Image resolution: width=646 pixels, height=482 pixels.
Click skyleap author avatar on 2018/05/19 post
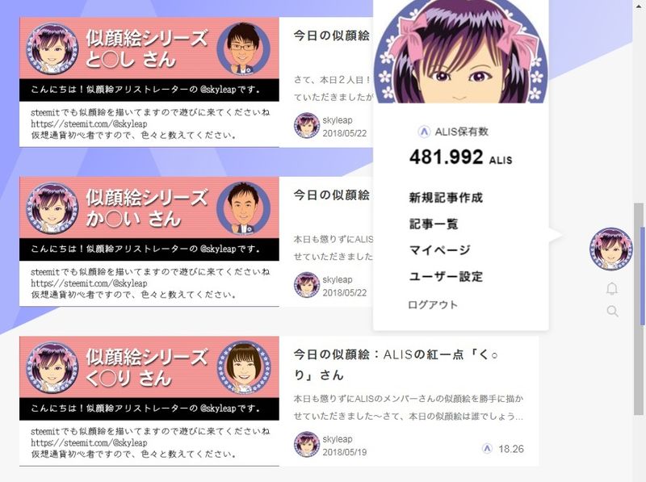tap(307, 444)
